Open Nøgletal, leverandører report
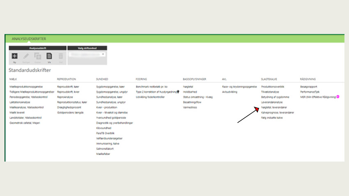The width and height of the screenshot is (349, 196). point(273,107)
